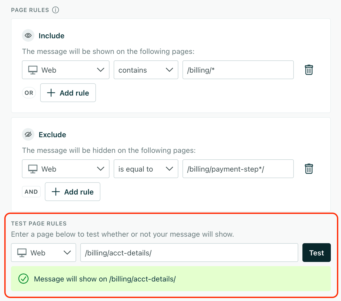The image size is (341, 301).
Task: Click the Page Rules info icon
Action: (x=56, y=10)
